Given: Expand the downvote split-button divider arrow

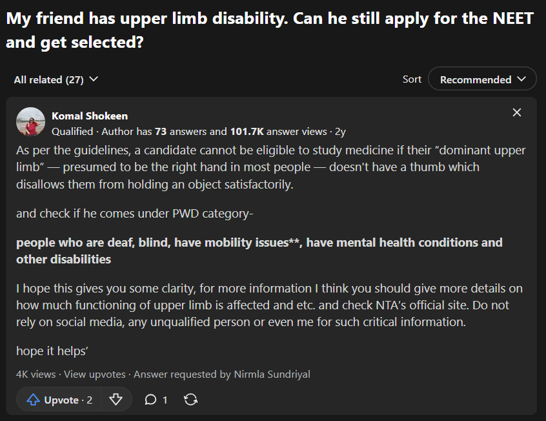Looking at the screenshot, I should [x=117, y=400].
